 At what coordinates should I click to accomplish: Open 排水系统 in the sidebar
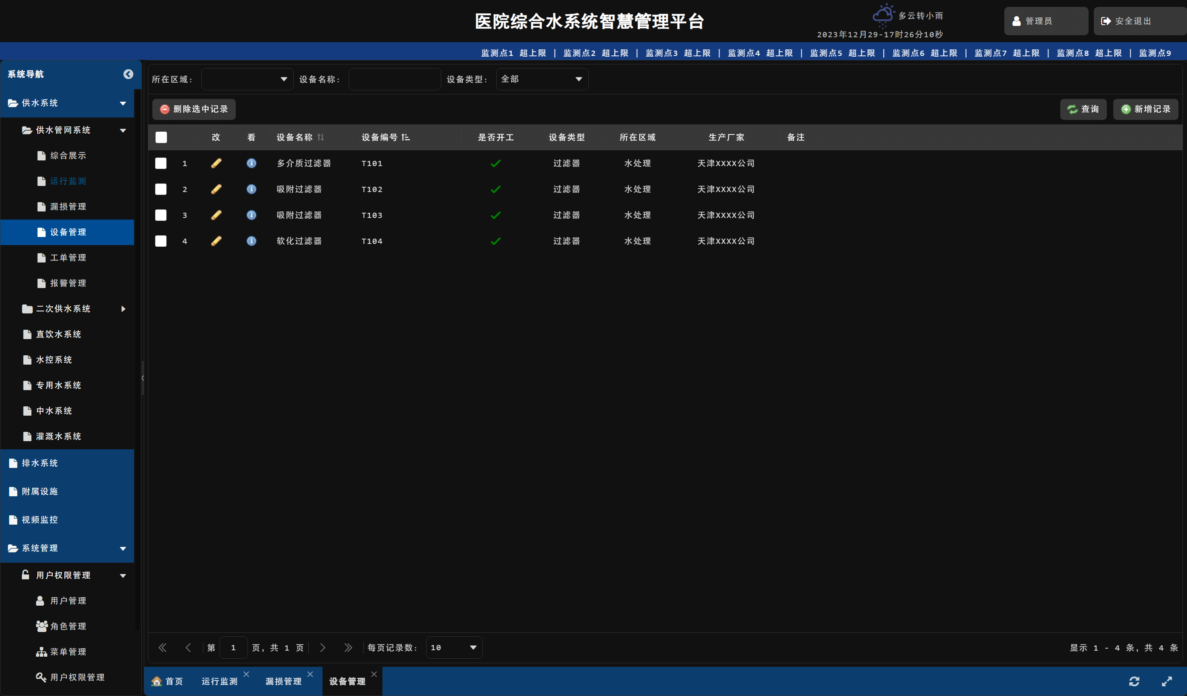[x=67, y=463]
